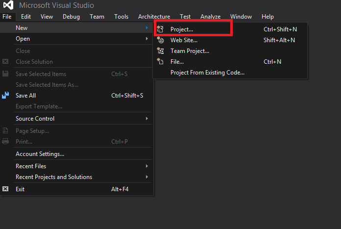Click the Ctrl+Shift+S shortcut text

127,95
